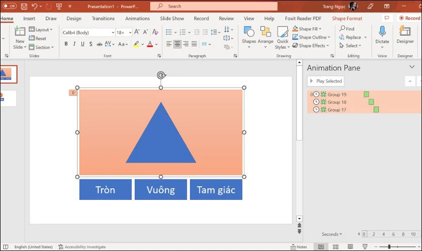Click the Bullets list icon
The image size is (422, 251).
pyautogui.click(x=169, y=32)
